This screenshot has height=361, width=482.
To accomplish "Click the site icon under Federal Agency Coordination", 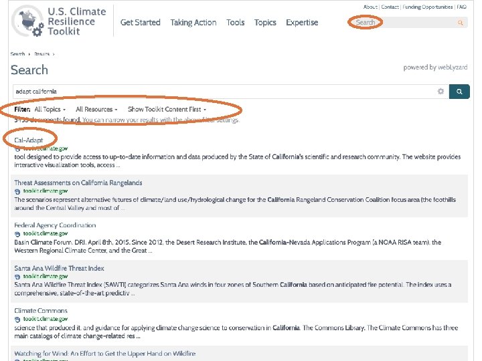I will tap(17, 234).
